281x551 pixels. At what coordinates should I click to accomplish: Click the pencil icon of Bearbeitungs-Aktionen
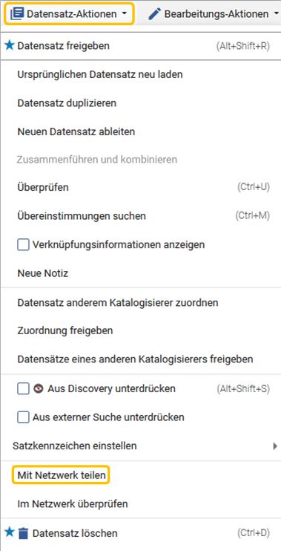point(154,14)
